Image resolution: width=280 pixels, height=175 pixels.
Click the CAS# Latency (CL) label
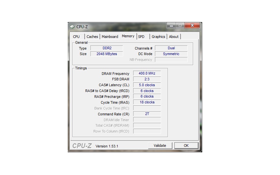click(114, 85)
